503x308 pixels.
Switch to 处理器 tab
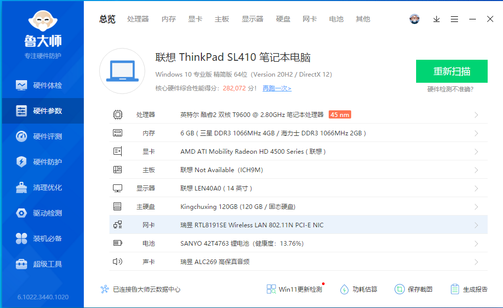tap(138, 19)
